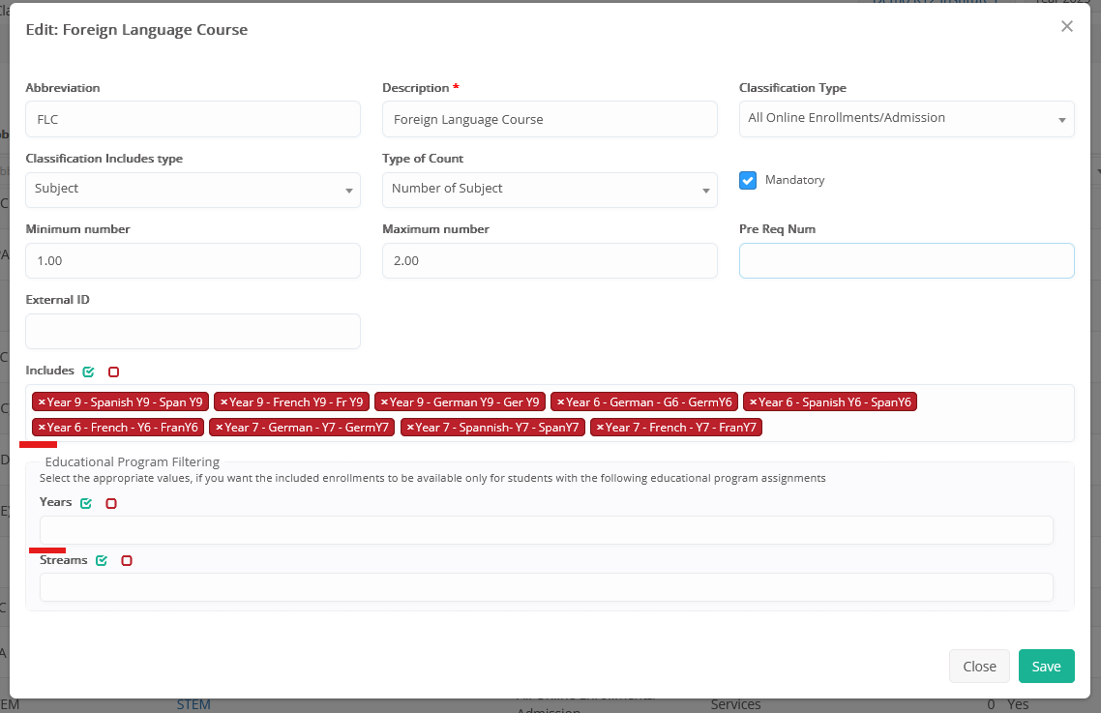
Task: Click into the External ID field
Action: coord(193,331)
